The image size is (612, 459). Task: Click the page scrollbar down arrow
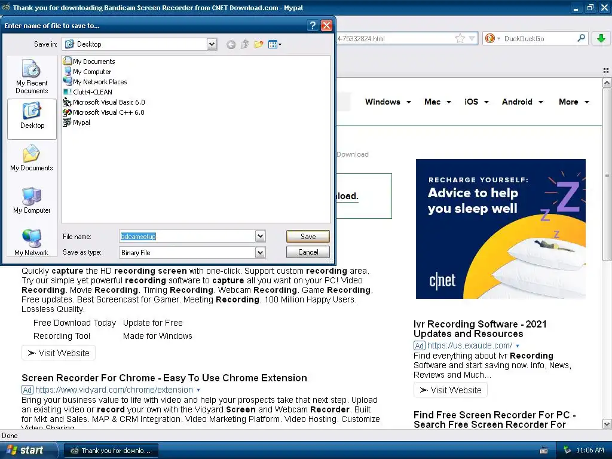click(x=607, y=424)
